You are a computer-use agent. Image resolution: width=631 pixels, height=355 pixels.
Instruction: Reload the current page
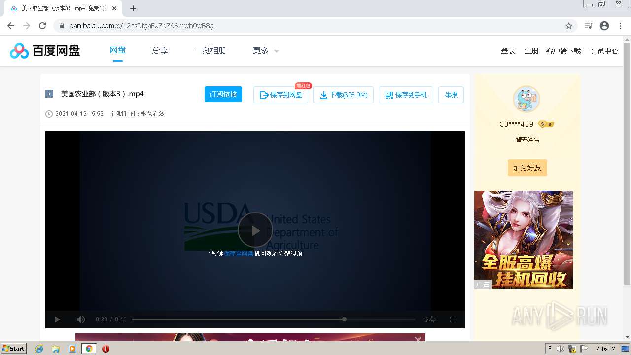(x=42, y=26)
